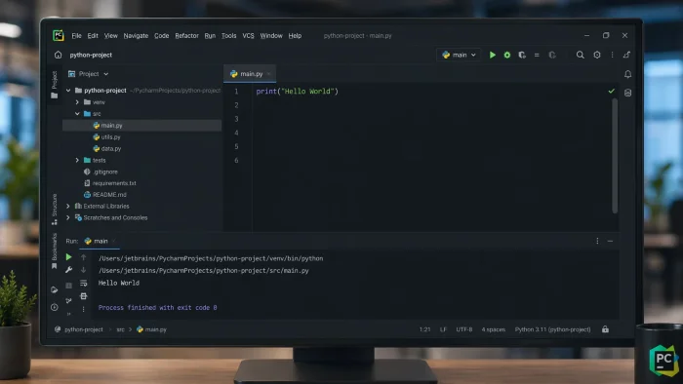Run with coverage icon in toolbar
This screenshot has width=683, height=384.
[522, 55]
